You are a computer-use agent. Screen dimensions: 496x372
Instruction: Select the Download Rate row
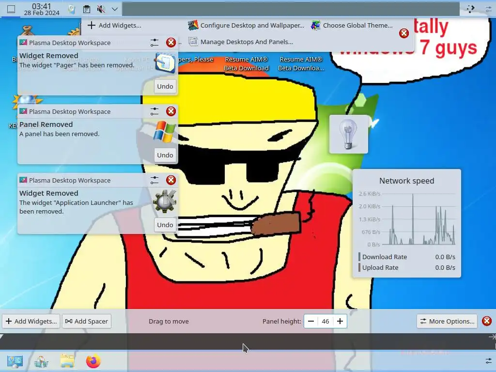coord(407,257)
